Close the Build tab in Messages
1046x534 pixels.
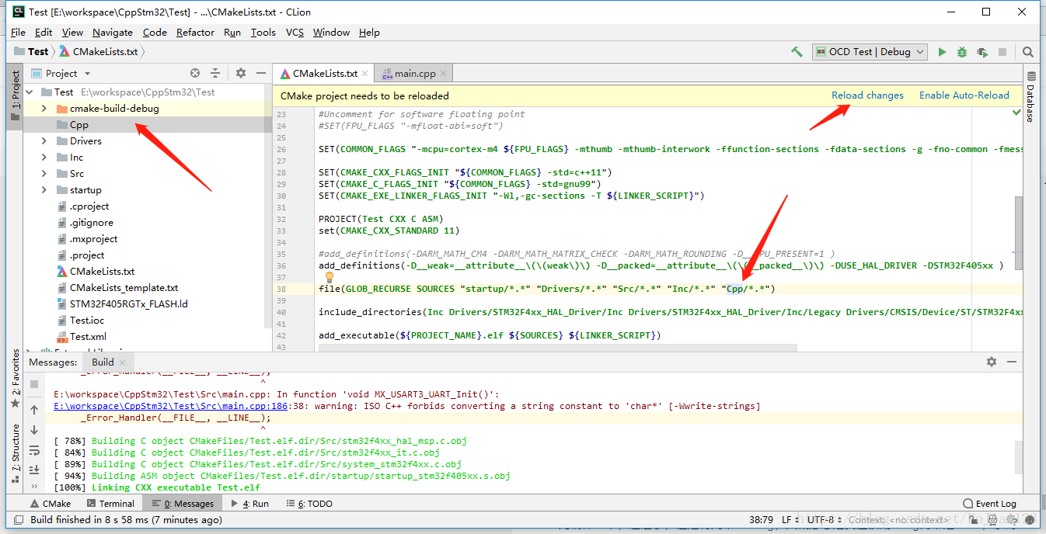(x=124, y=362)
